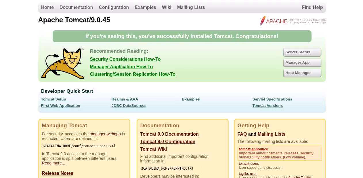Open the Documentation nav item
The width and height of the screenshot is (363, 178).
click(x=76, y=7)
